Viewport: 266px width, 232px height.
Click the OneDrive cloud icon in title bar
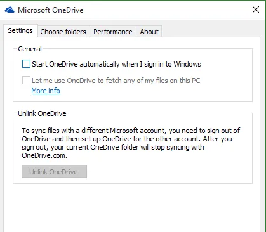click(x=10, y=10)
